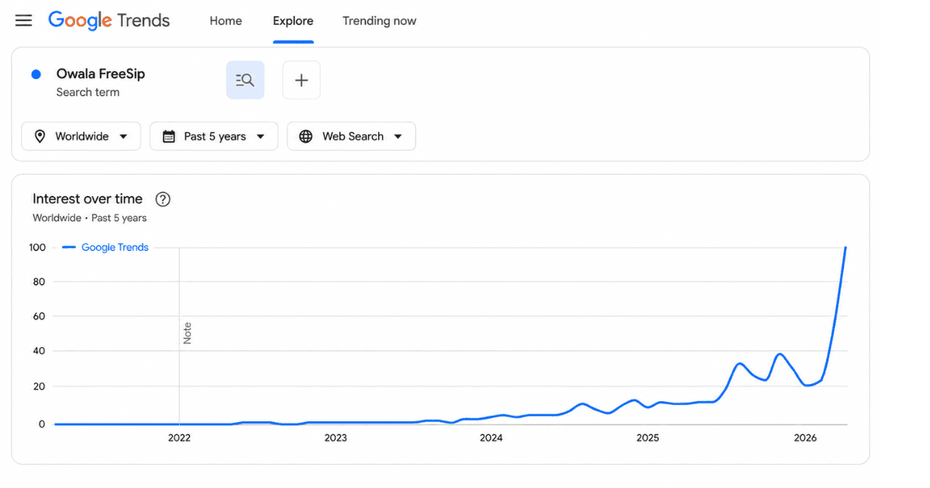Click the search terms list icon
The height and width of the screenshot is (488, 930).
tap(245, 80)
